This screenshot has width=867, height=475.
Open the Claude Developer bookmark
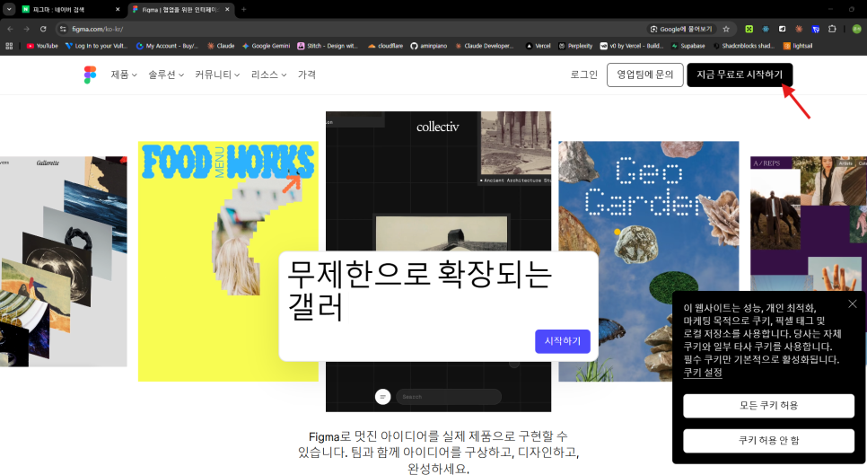485,46
